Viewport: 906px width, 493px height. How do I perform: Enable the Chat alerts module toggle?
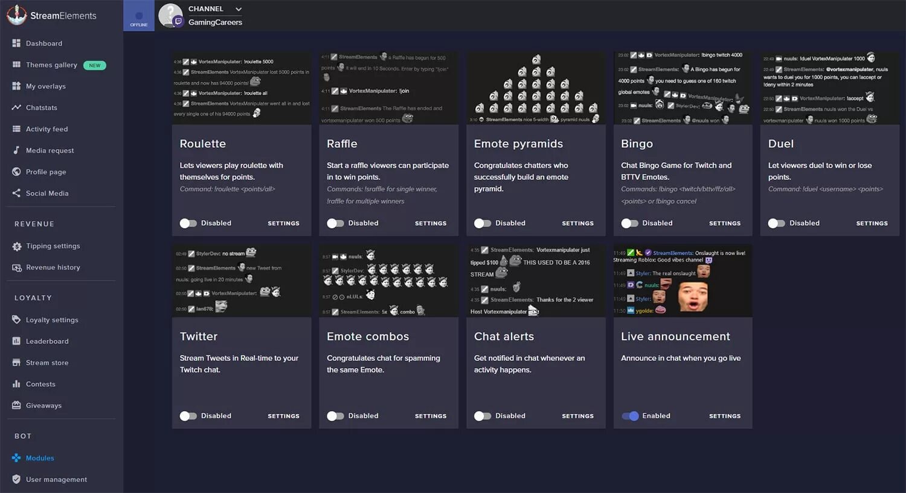483,416
